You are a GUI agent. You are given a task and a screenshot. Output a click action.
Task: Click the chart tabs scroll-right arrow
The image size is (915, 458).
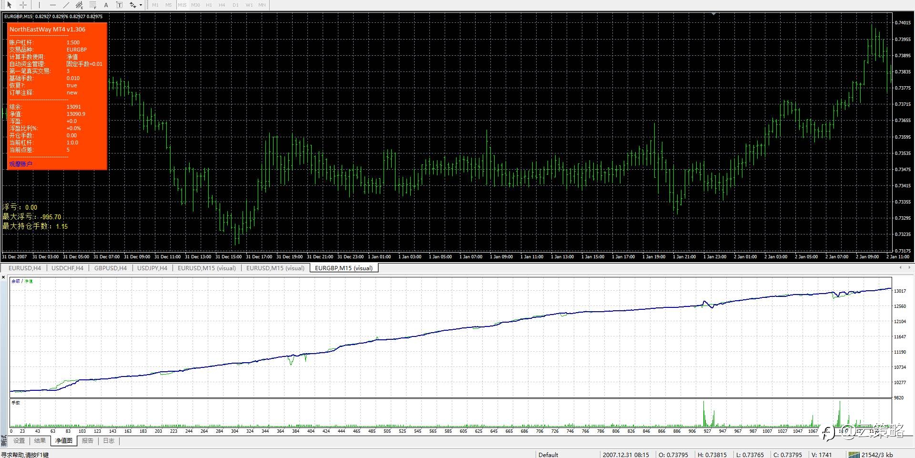[x=909, y=268]
